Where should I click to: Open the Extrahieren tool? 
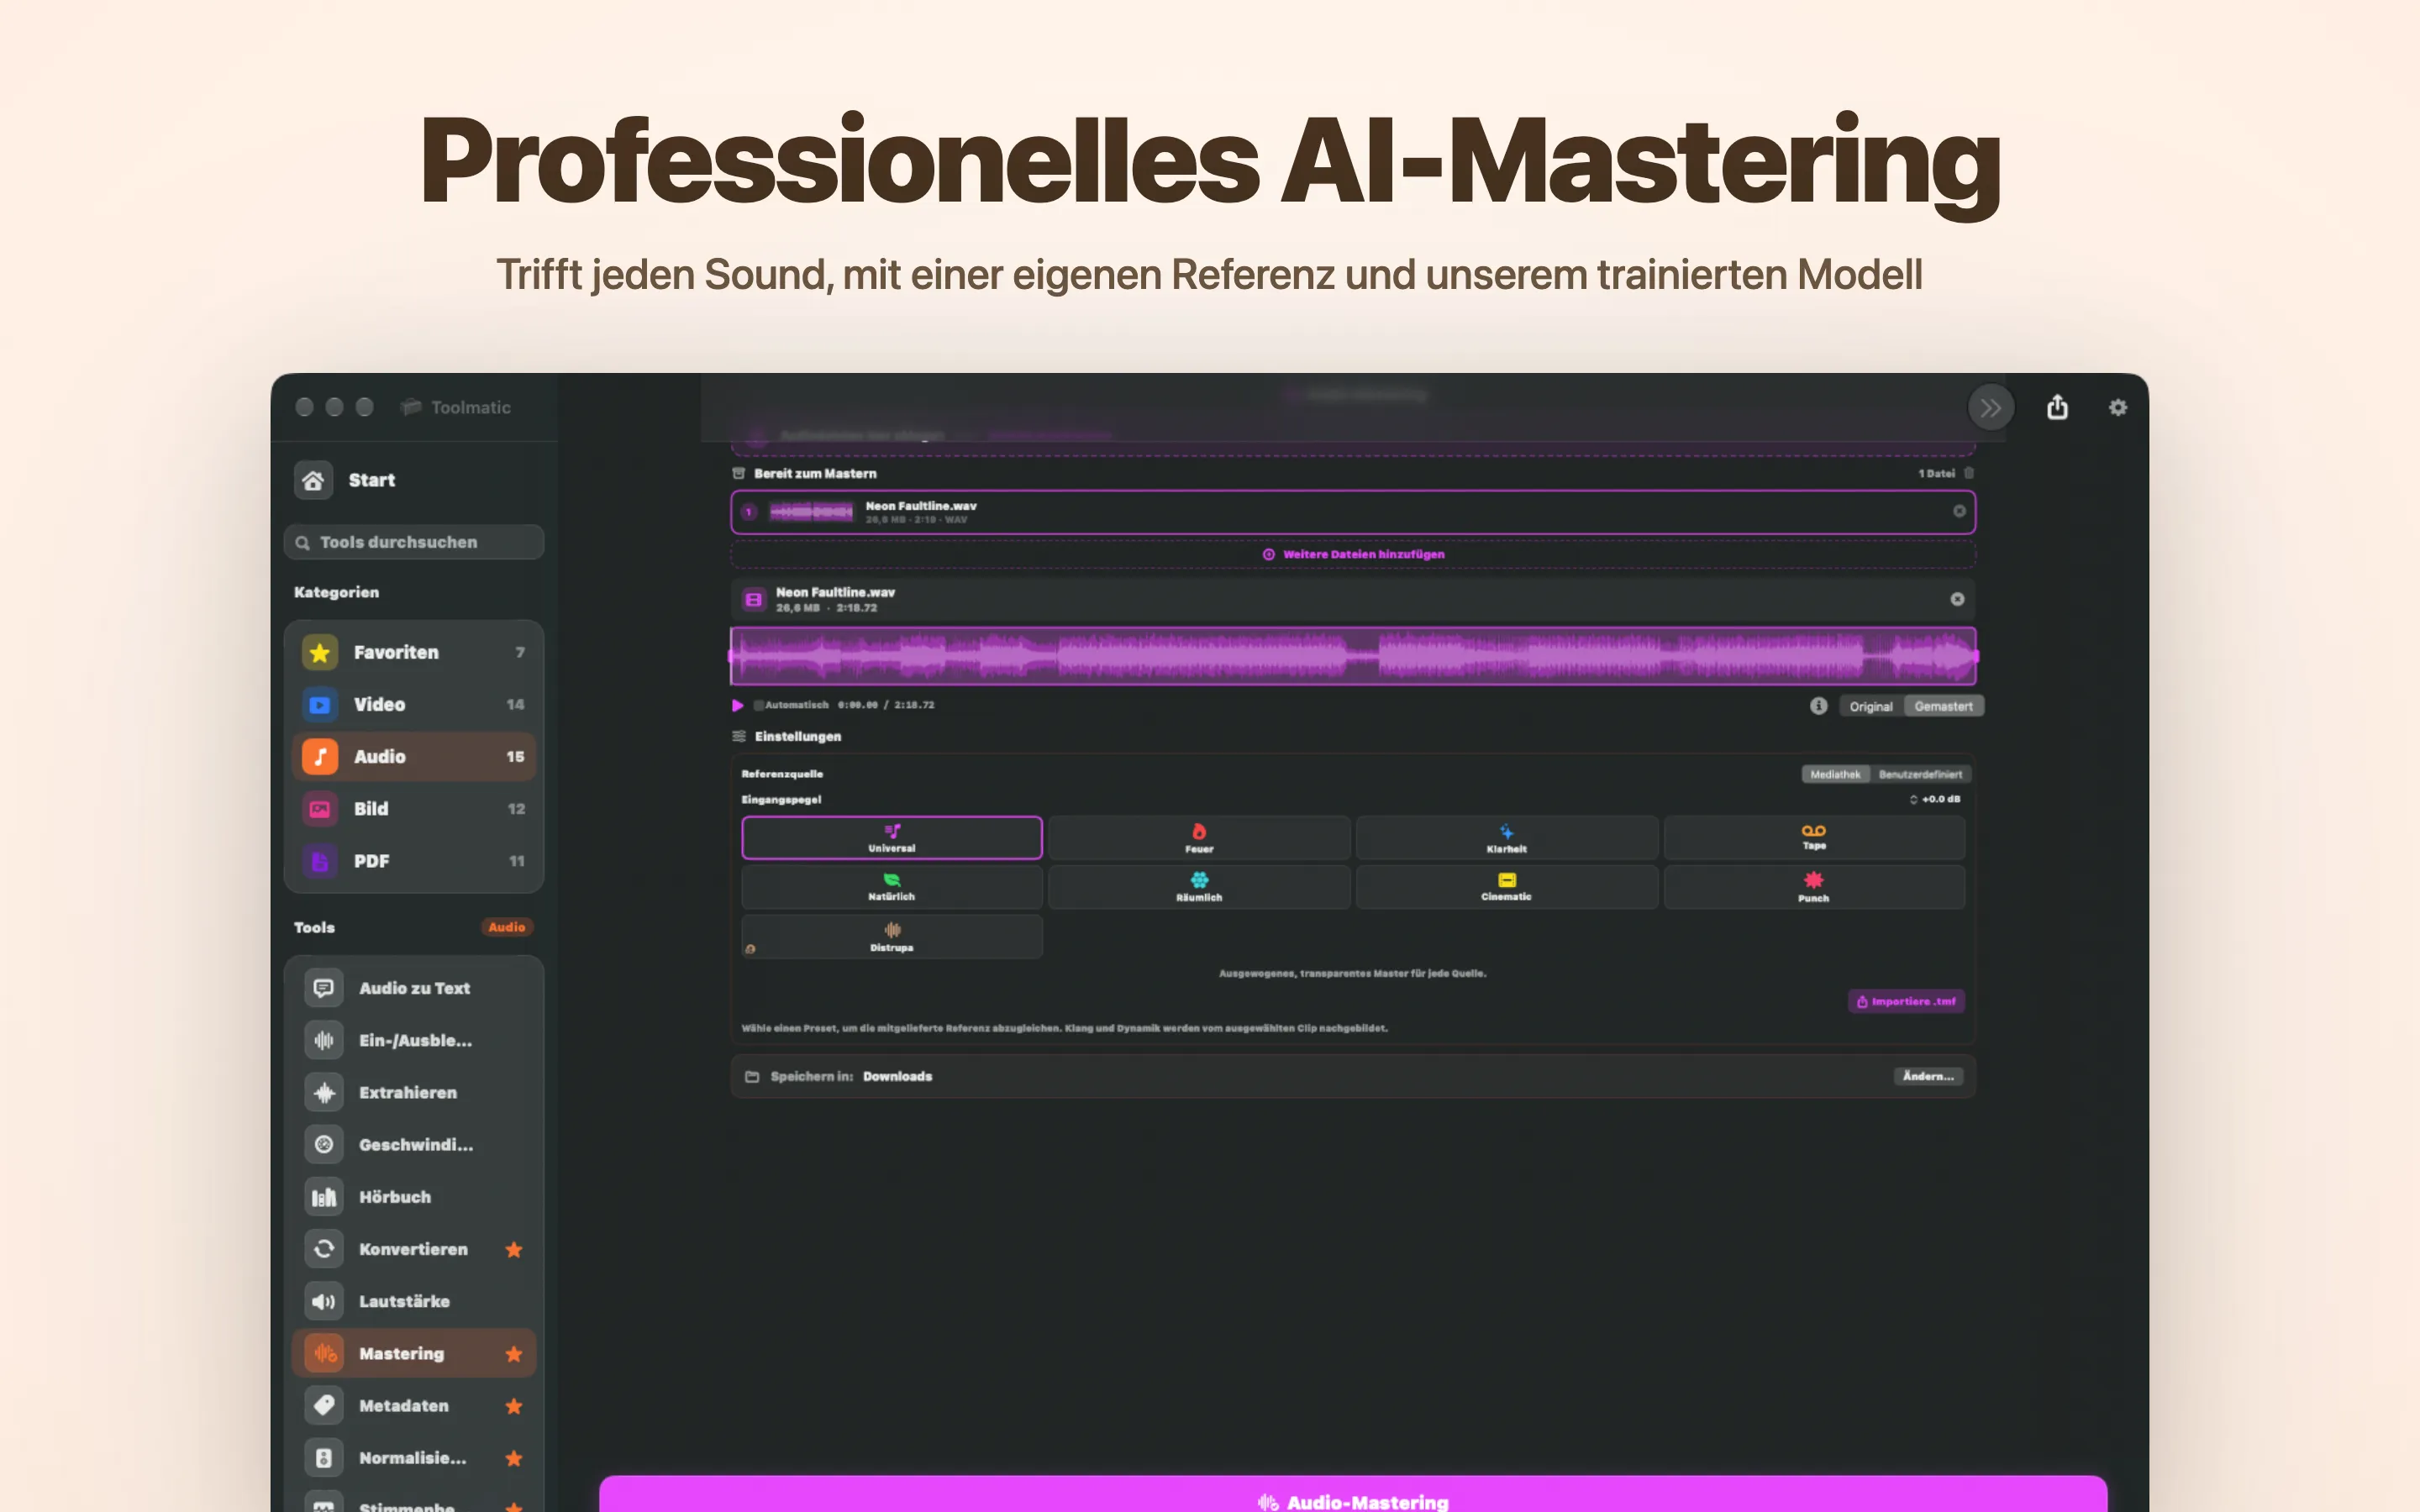(414, 1092)
